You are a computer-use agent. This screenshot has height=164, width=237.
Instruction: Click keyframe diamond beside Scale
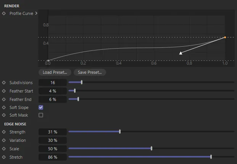[x=4, y=149]
